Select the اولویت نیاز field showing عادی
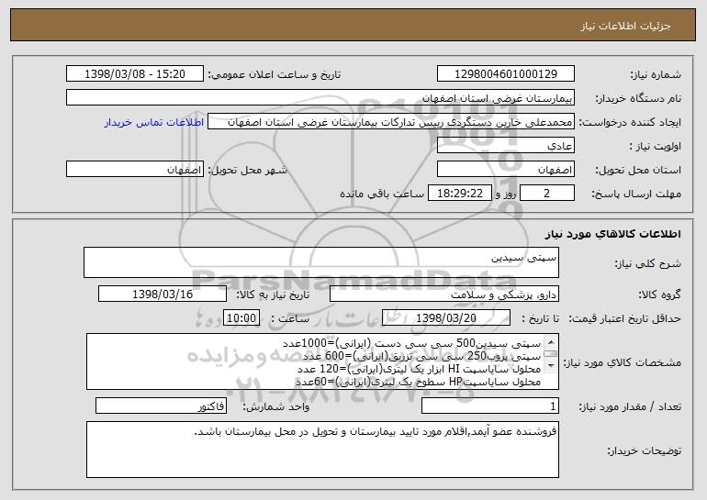 tap(505, 146)
